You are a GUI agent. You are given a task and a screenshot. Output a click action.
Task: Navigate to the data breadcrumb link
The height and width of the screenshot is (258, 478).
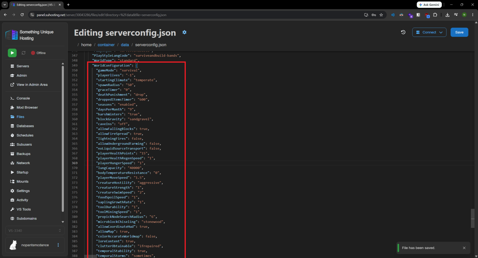click(x=125, y=45)
